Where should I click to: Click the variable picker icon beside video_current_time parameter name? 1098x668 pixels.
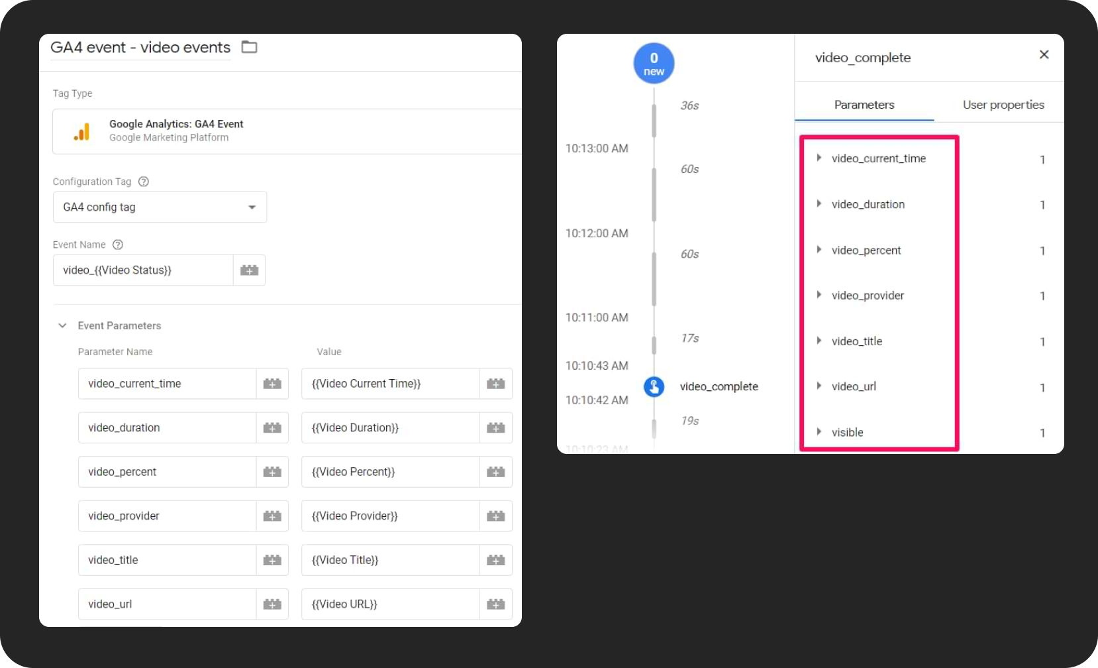(x=272, y=383)
